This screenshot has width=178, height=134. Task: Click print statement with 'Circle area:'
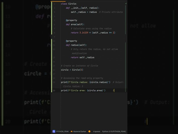point(83,90)
